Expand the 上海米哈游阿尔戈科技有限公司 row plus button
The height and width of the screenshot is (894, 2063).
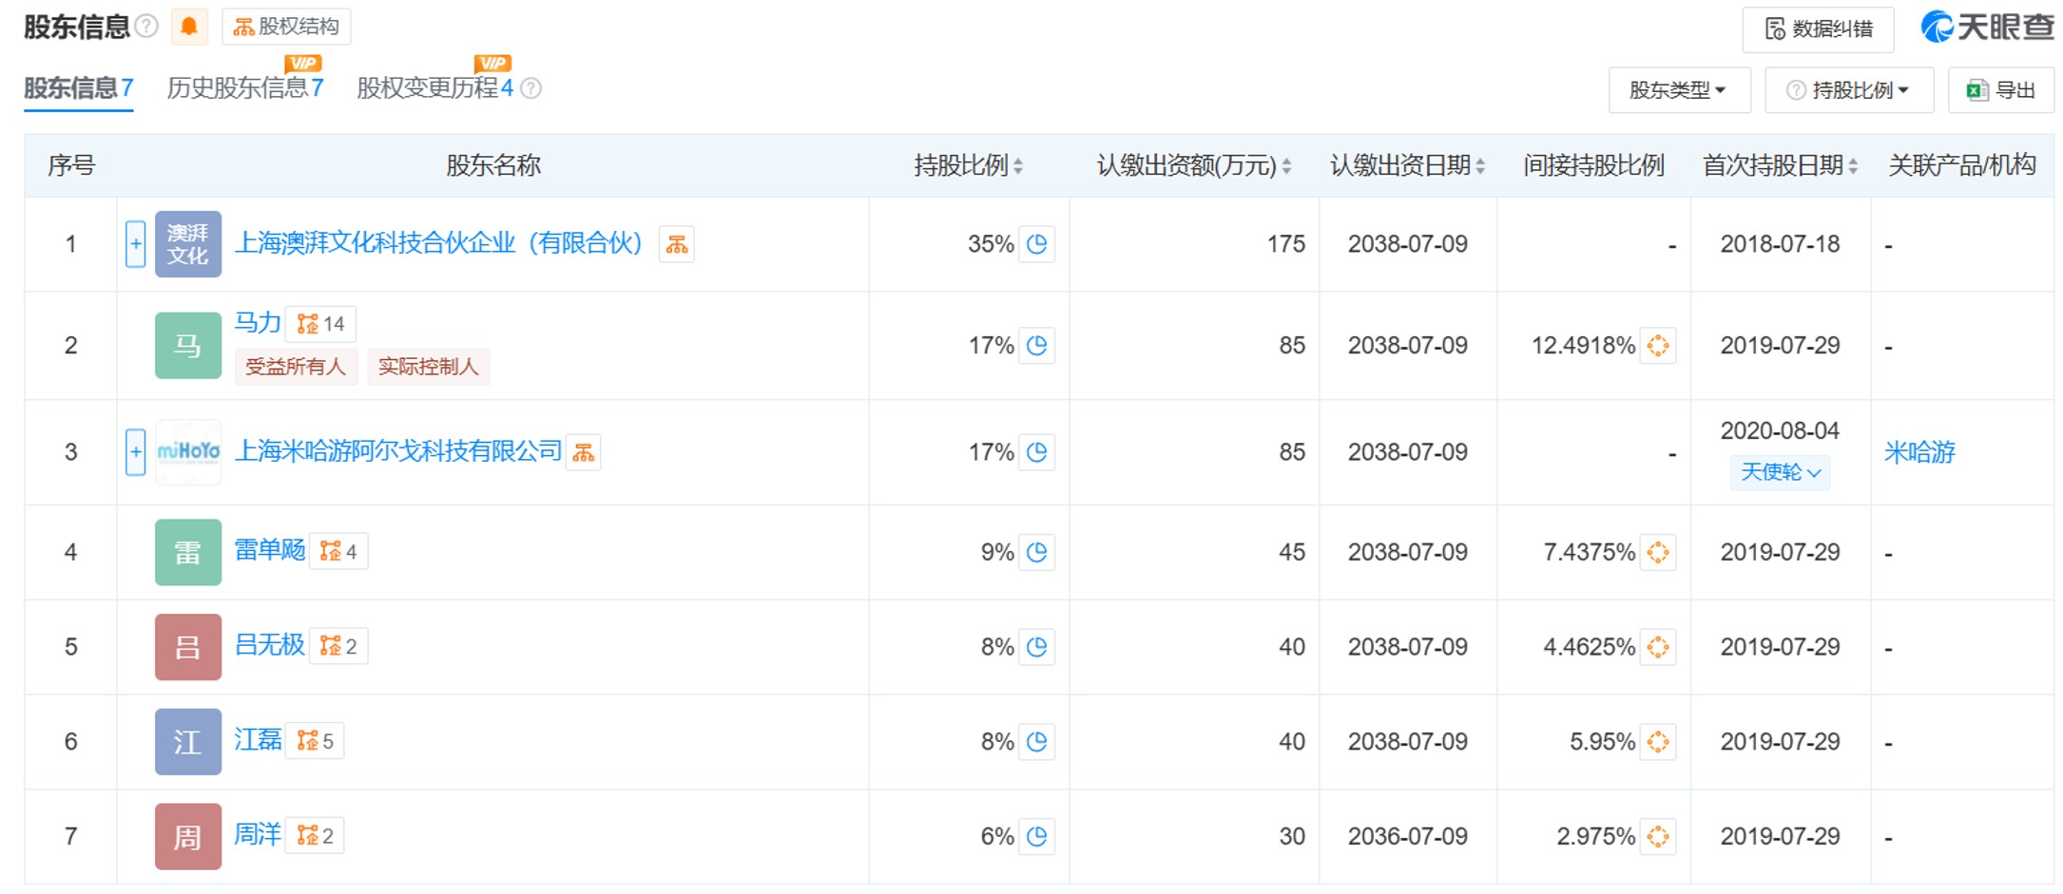click(136, 452)
